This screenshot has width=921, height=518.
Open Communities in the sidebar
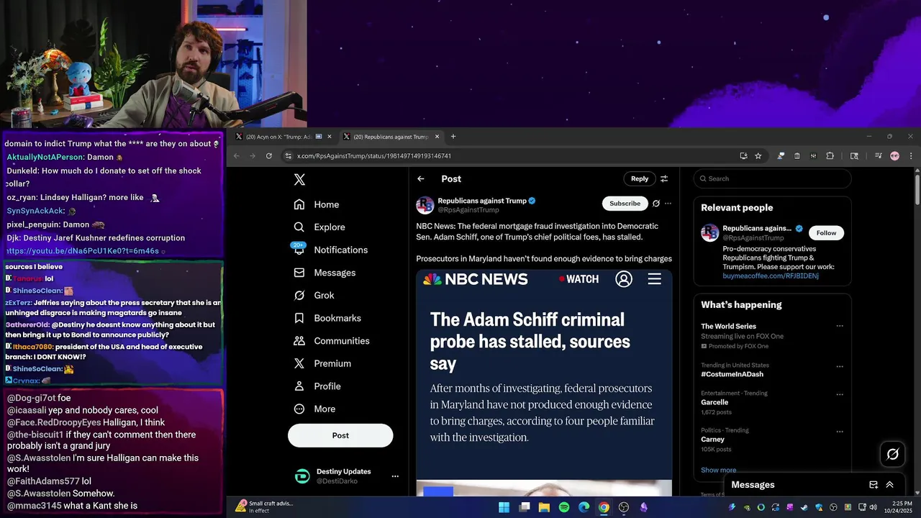click(x=332, y=340)
